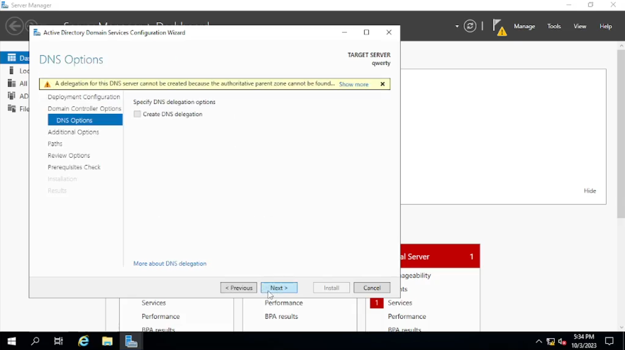This screenshot has width=625, height=350.
Task: Click the taskbar search icon
Action: coord(35,341)
